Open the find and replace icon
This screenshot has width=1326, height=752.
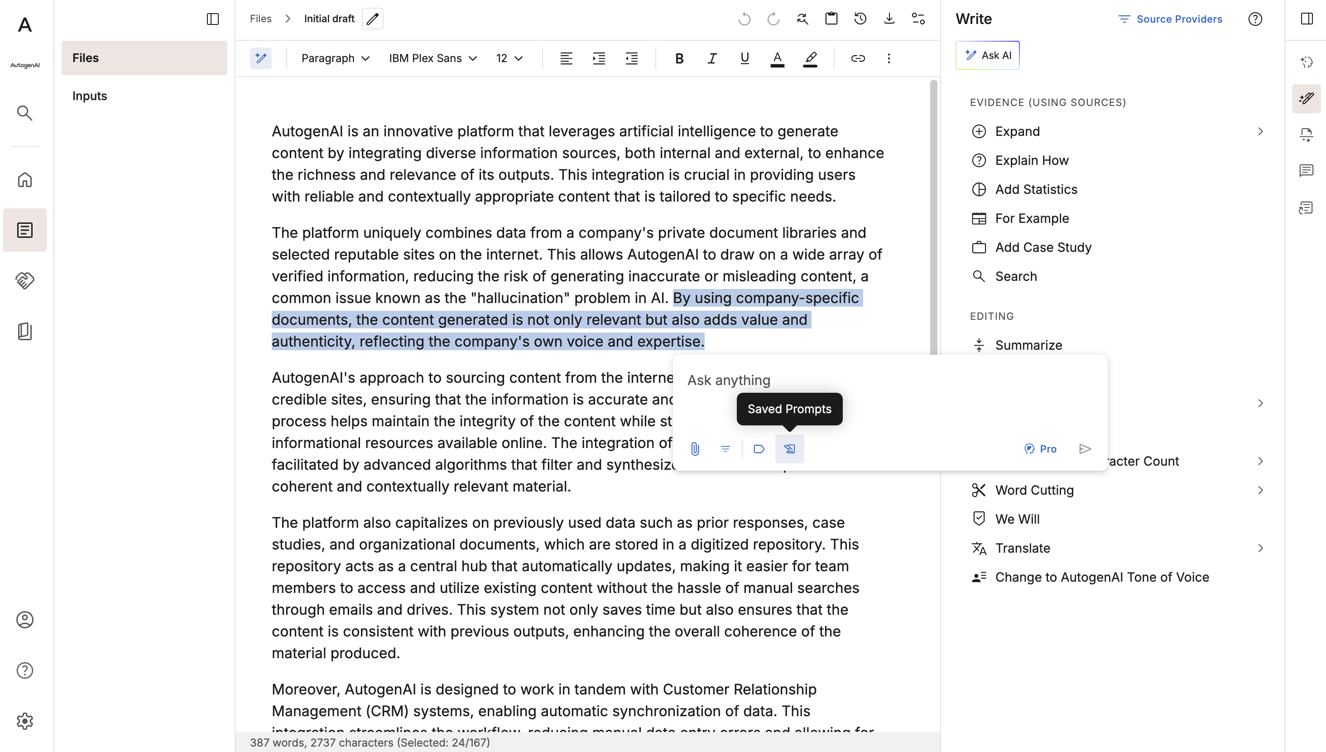[x=802, y=19]
